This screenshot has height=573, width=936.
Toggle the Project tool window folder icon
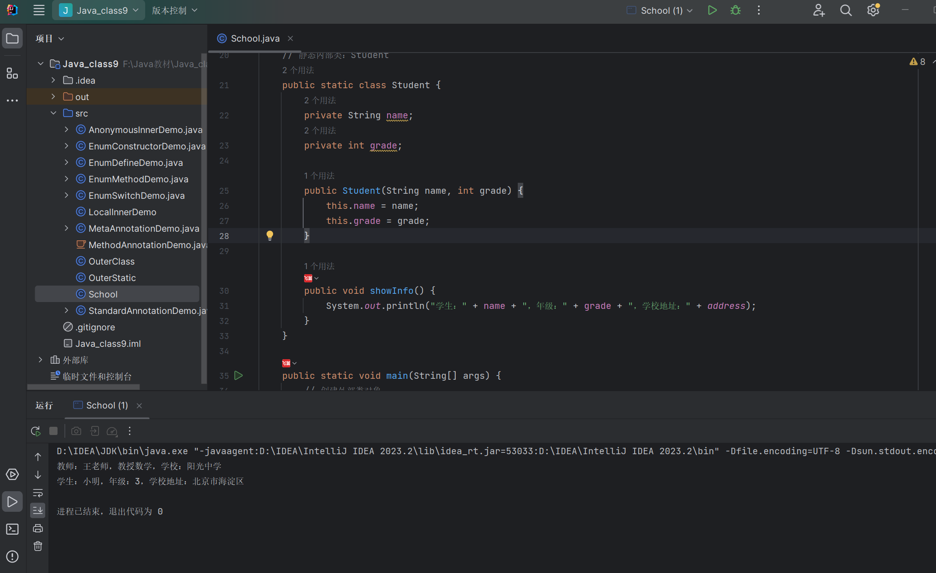(12, 38)
